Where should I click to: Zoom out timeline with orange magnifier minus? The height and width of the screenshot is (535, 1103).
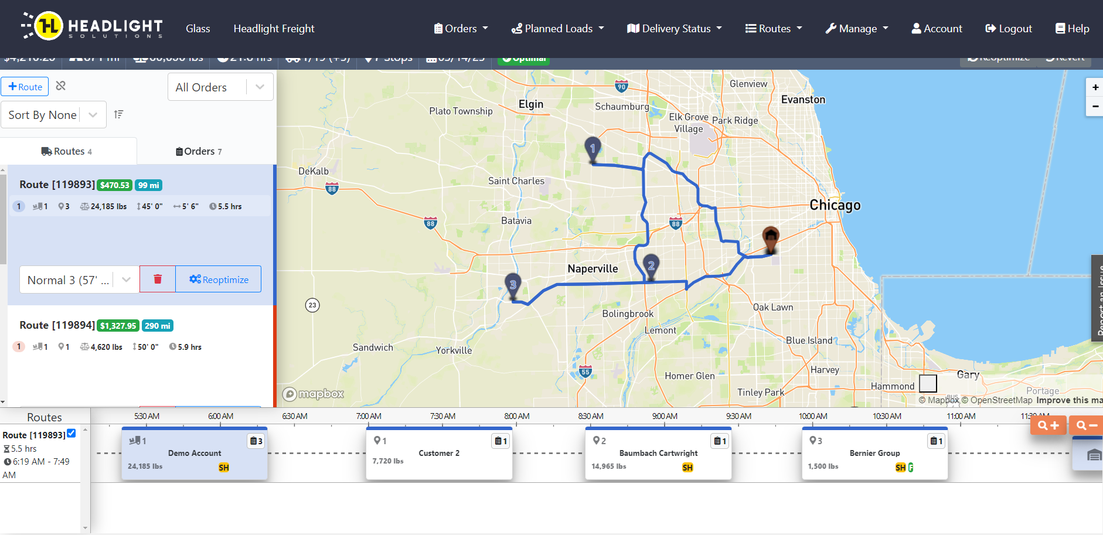pyautogui.click(x=1086, y=425)
